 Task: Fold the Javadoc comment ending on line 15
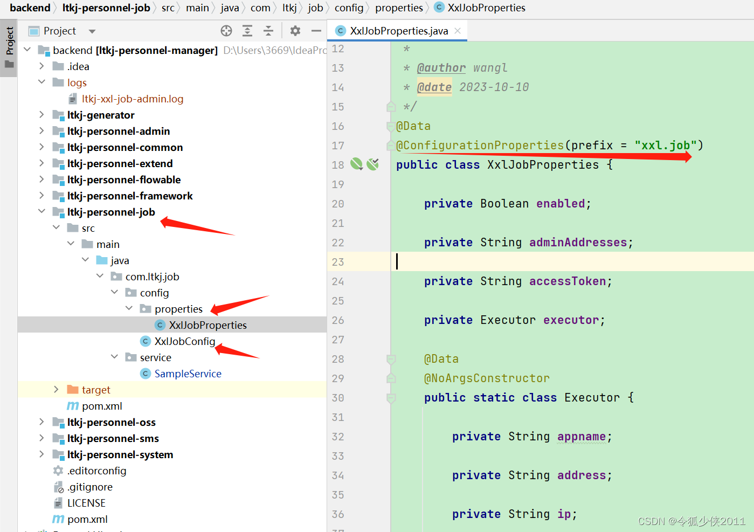click(x=391, y=107)
